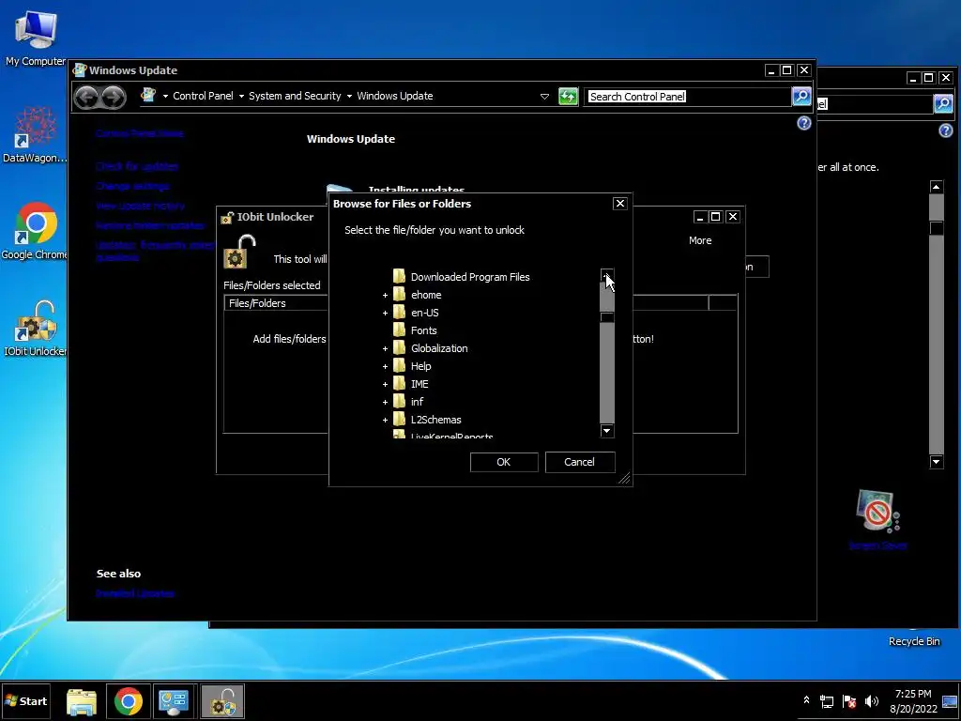Viewport: 961px width, 721px height.
Task: Click the Installed Updates link under See also
Action: coord(135,593)
